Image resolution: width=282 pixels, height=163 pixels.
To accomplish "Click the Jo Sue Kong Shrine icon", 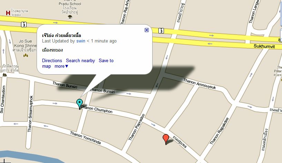I will (26, 55).
